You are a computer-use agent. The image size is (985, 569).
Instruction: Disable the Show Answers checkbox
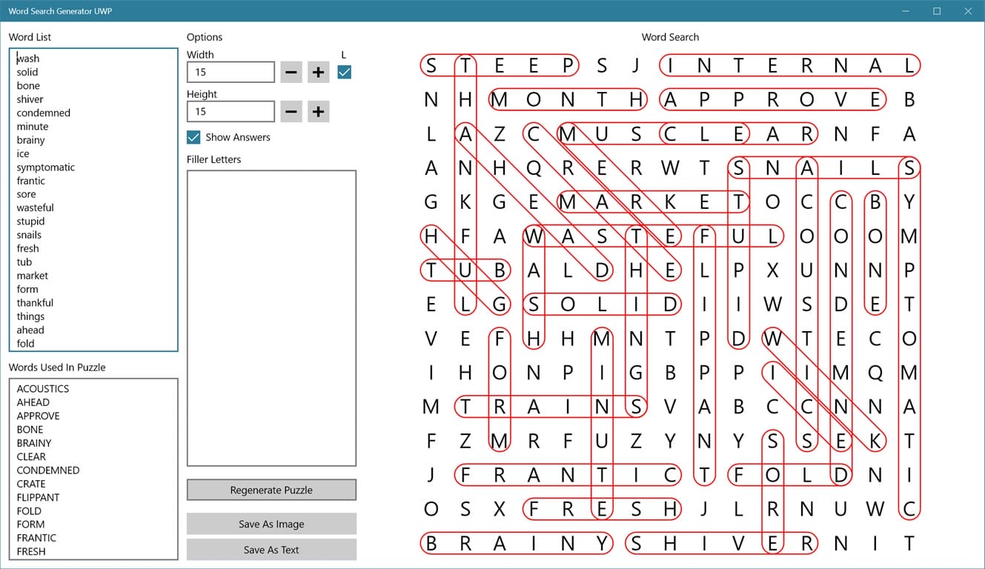pyautogui.click(x=193, y=137)
